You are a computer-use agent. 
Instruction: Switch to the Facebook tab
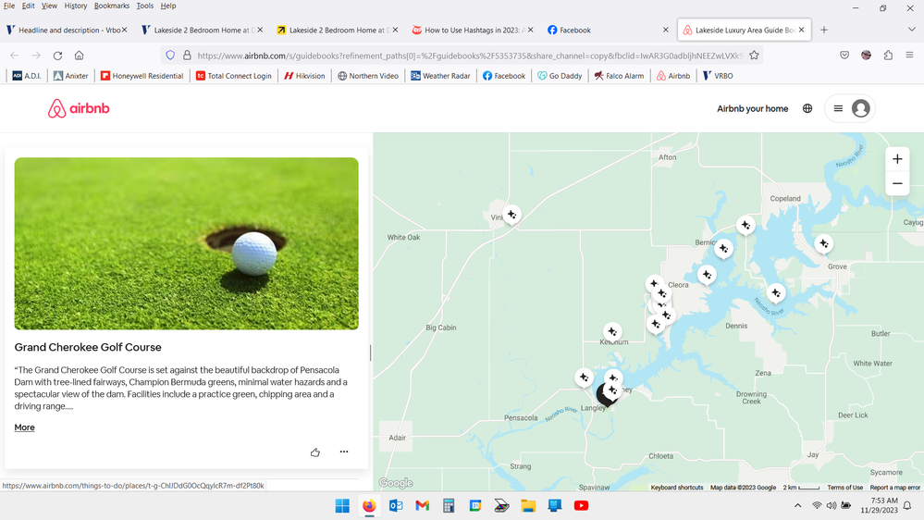tap(605, 30)
